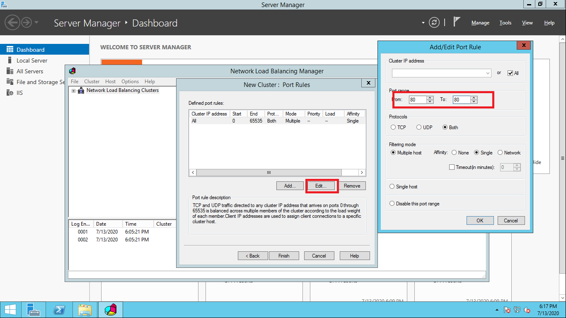Viewport: 566px width, 318px height.
Task: Click the Server Manager forward arrow
Action: click(x=27, y=22)
